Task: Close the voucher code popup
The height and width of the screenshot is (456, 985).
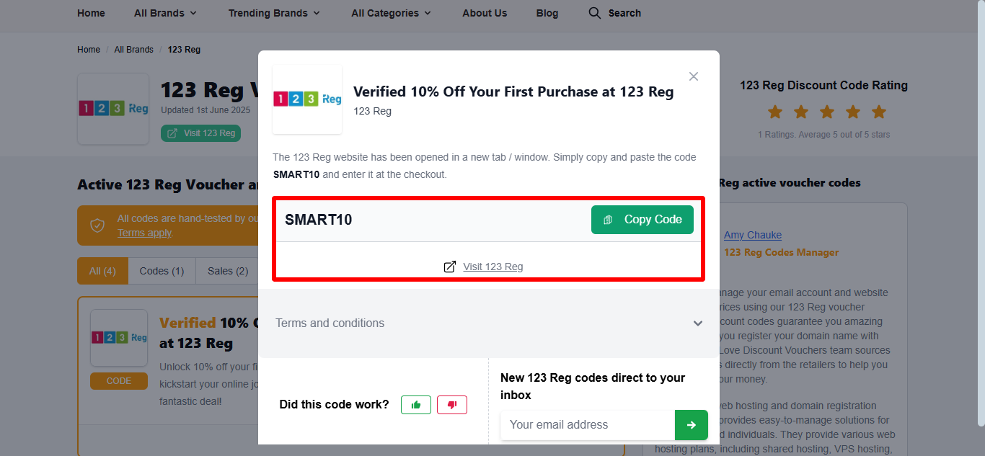Action: (694, 76)
